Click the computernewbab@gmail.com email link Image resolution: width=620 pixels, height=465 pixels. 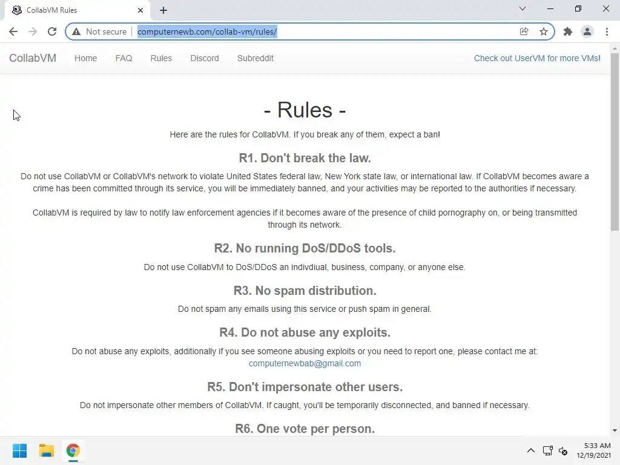coord(305,363)
